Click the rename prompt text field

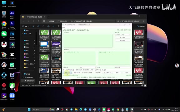(97, 70)
